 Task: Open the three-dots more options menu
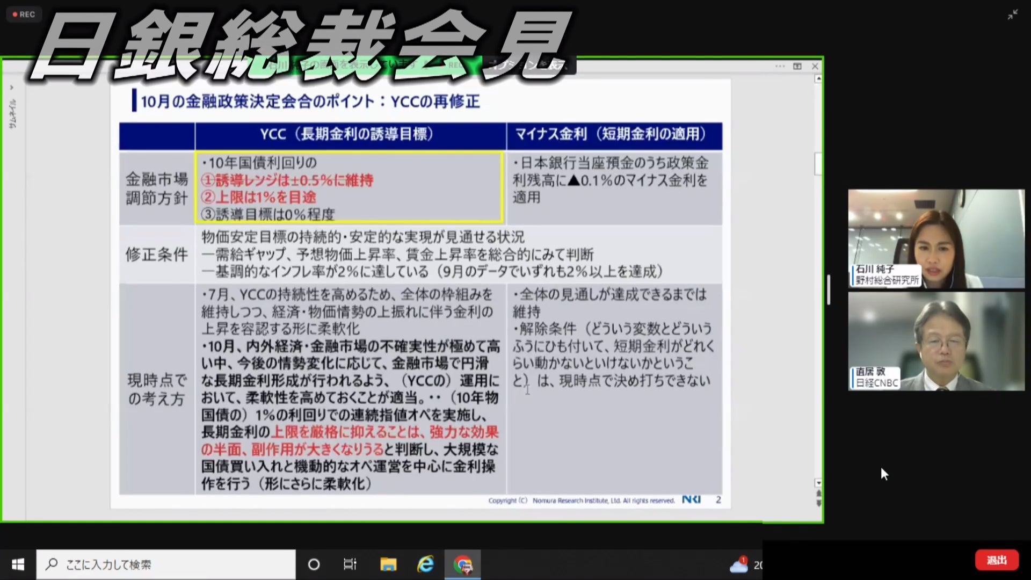[780, 66]
